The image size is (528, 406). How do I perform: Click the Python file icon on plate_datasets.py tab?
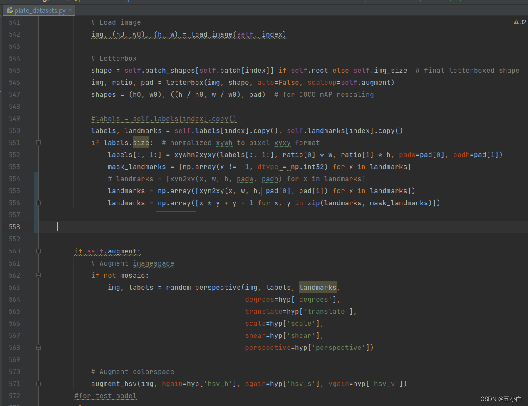[10, 10]
